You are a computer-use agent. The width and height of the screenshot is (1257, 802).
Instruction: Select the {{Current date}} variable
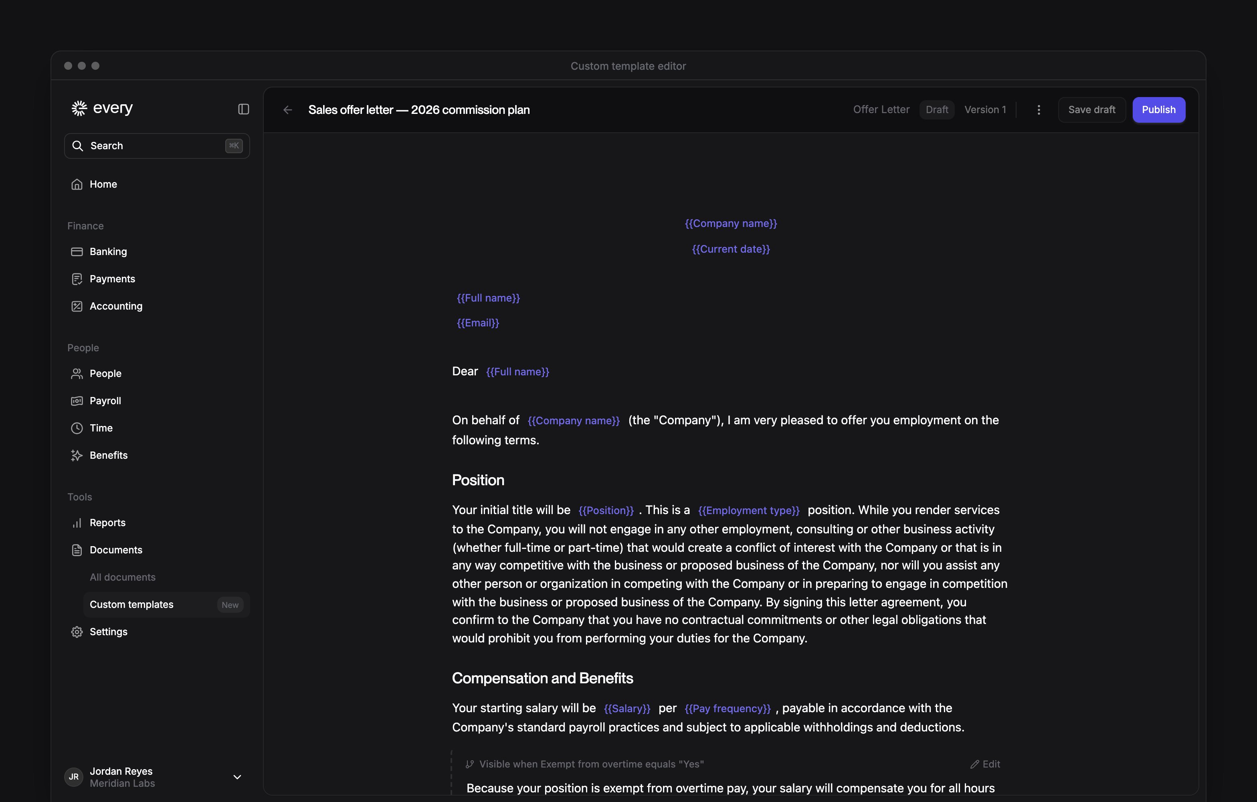pyautogui.click(x=731, y=249)
